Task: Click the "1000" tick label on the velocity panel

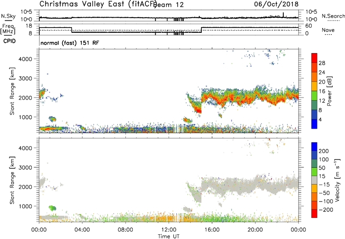Action: (x=25, y=206)
